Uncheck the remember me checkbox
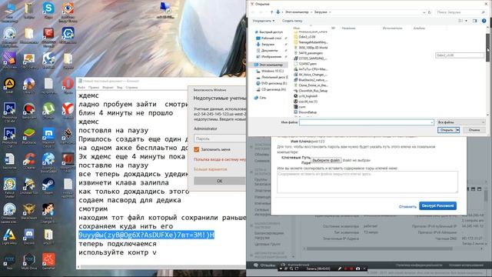The image size is (492, 277). [x=197, y=149]
